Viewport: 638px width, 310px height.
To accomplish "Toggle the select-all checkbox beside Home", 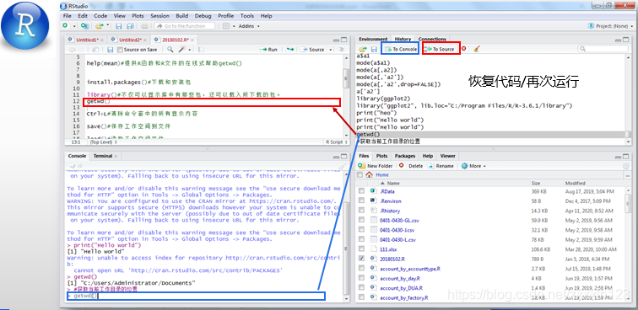I will [360, 174].
